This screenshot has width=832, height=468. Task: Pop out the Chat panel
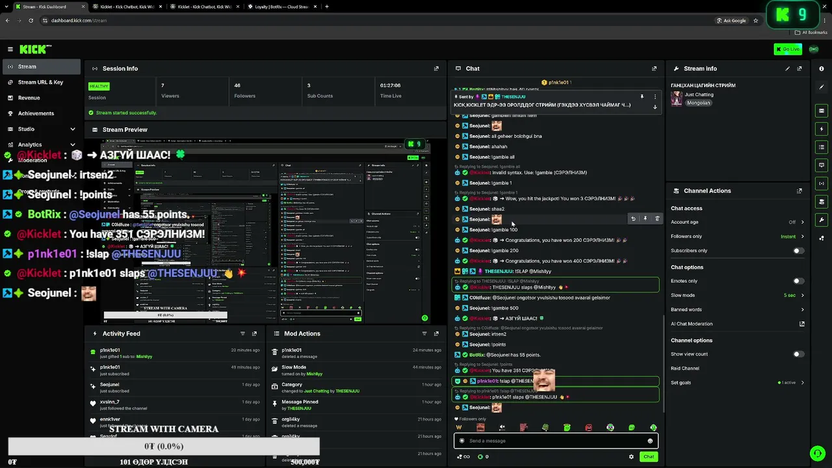click(x=654, y=68)
